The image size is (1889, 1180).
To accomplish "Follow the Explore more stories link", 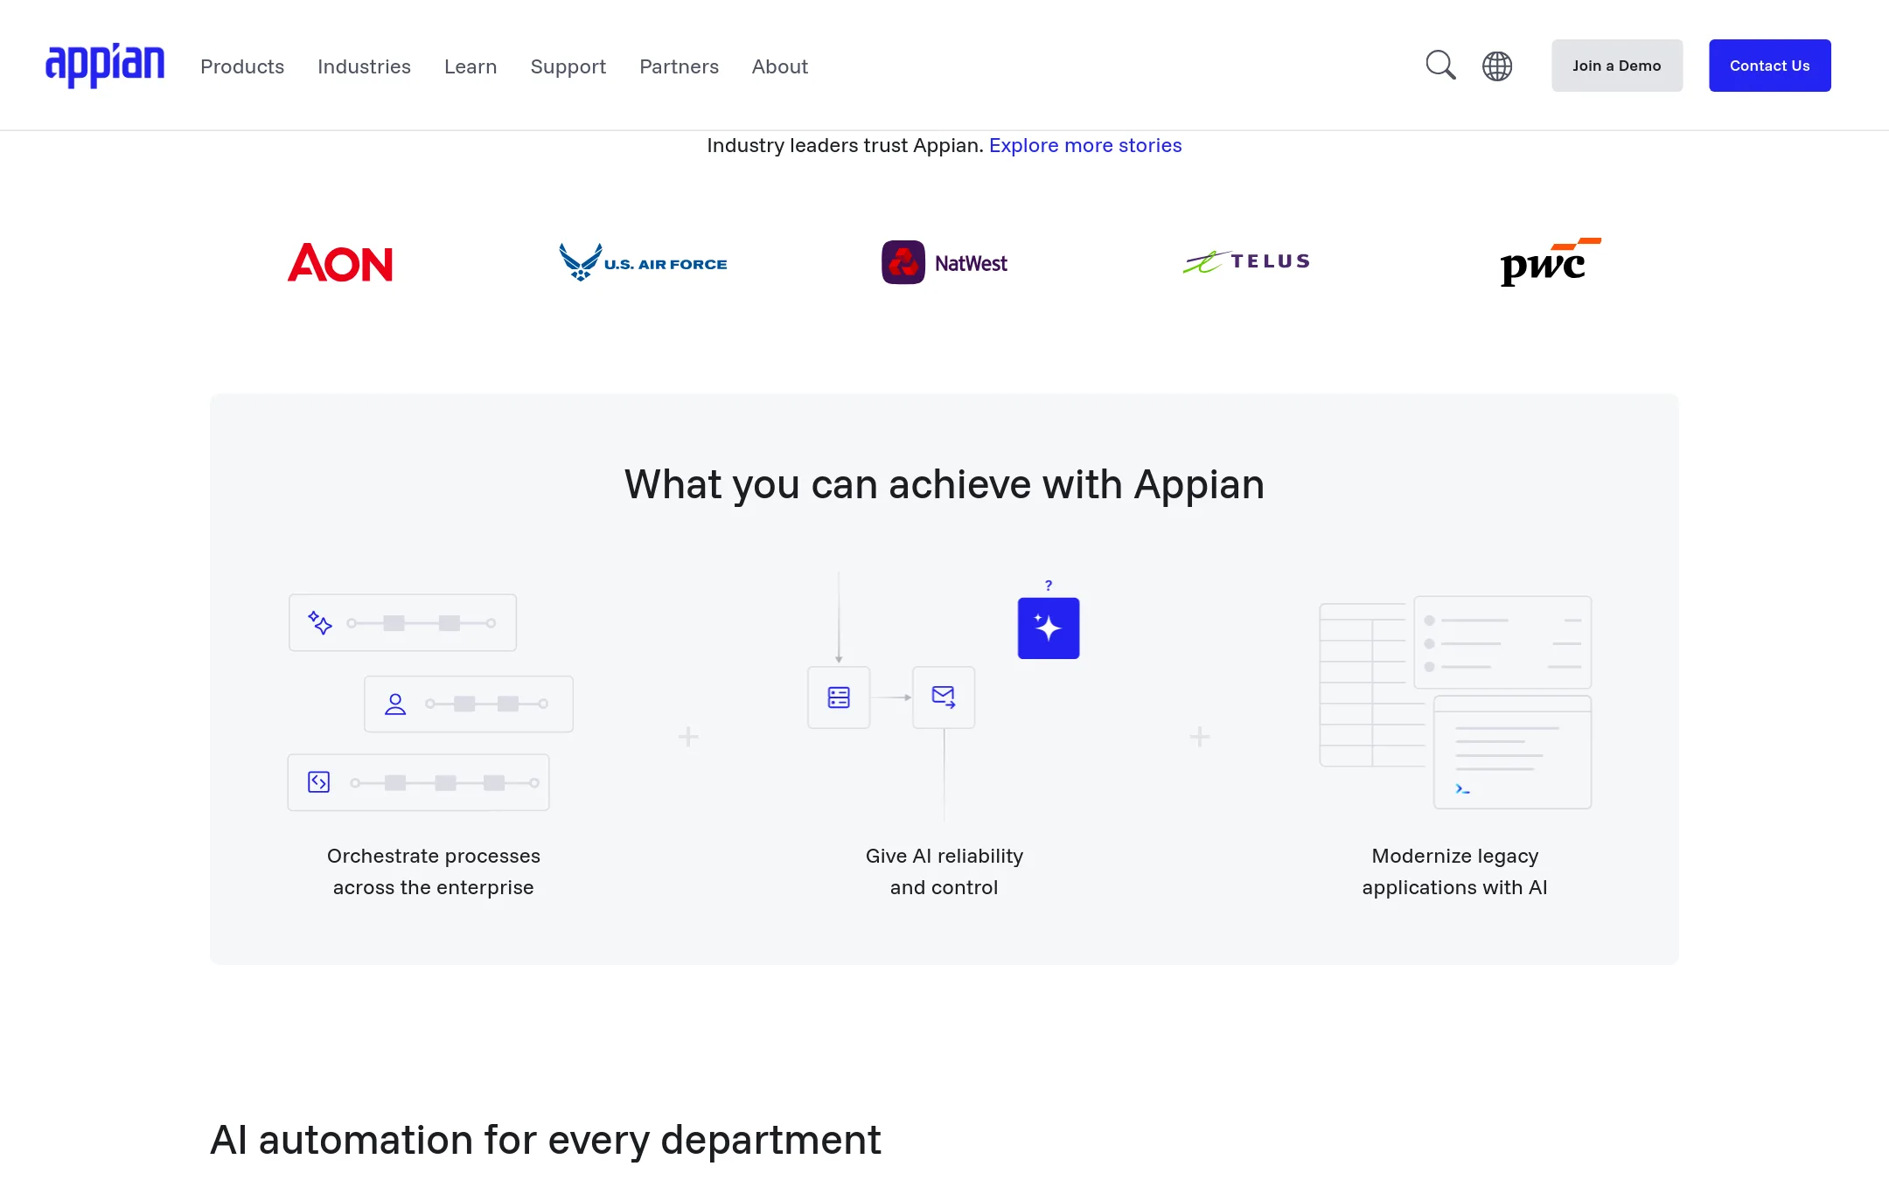I will 1085,145.
